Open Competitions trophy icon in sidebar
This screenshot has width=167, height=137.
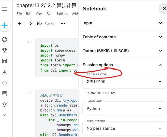tap(5, 50)
